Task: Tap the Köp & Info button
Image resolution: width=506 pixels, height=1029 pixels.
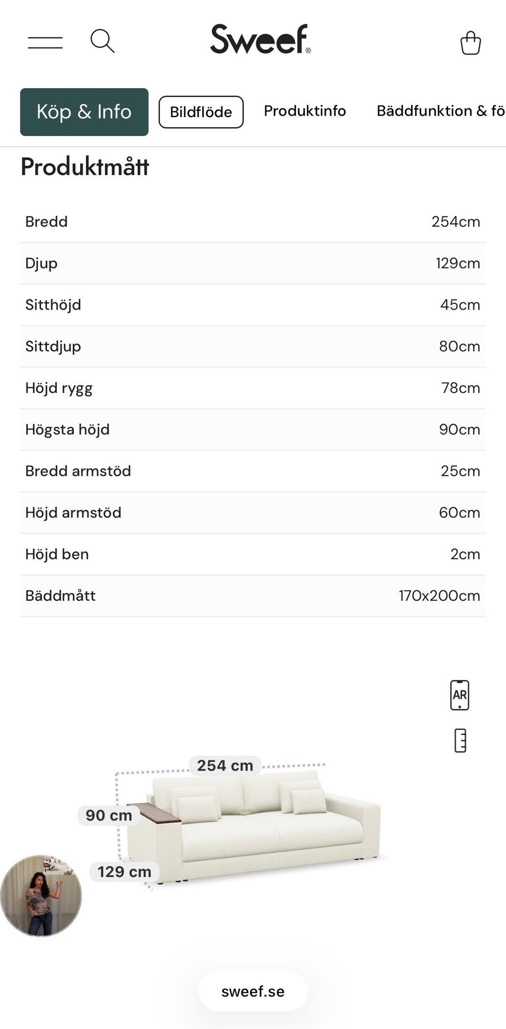Action: click(x=84, y=112)
